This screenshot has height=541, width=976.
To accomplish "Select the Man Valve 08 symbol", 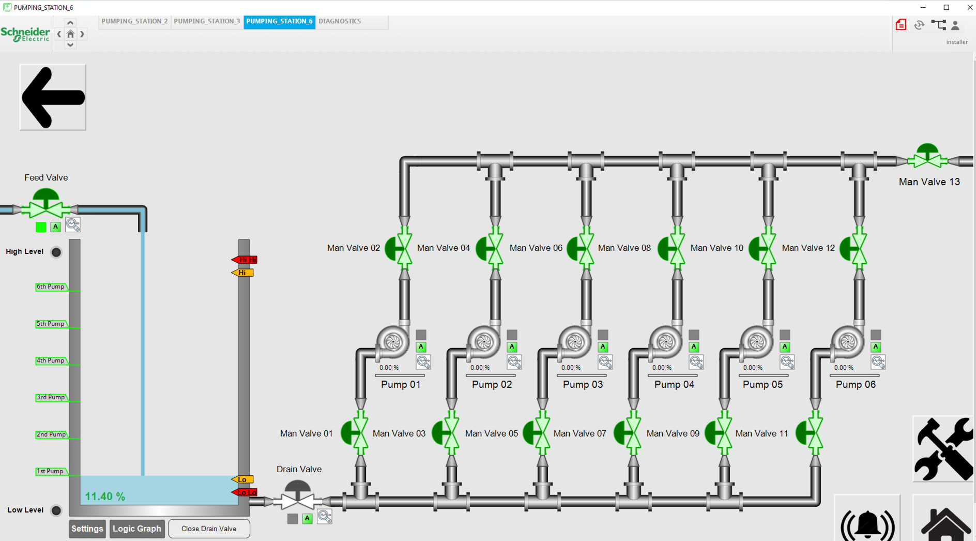I will tap(672, 248).
